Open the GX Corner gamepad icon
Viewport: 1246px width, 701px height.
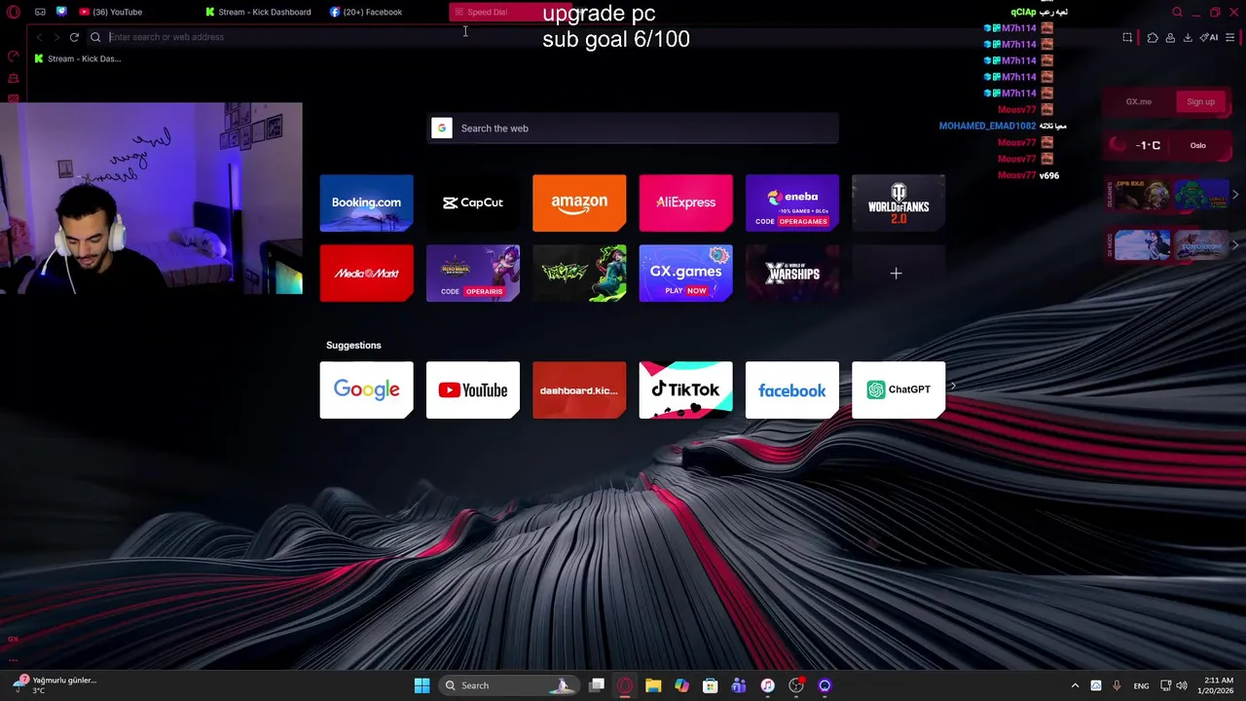[40, 12]
